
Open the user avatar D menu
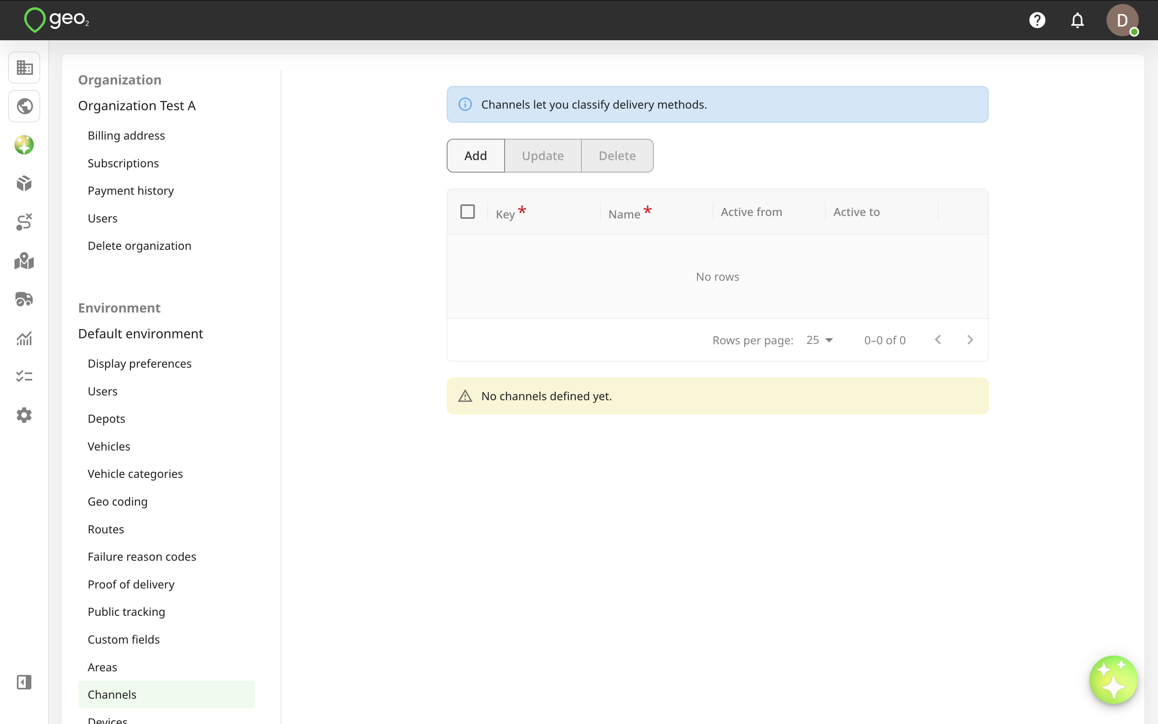click(x=1122, y=20)
